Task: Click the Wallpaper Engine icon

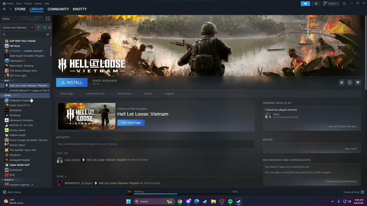Action: coord(7,100)
